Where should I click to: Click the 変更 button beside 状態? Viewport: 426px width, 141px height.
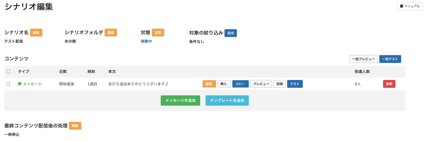coord(158,33)
